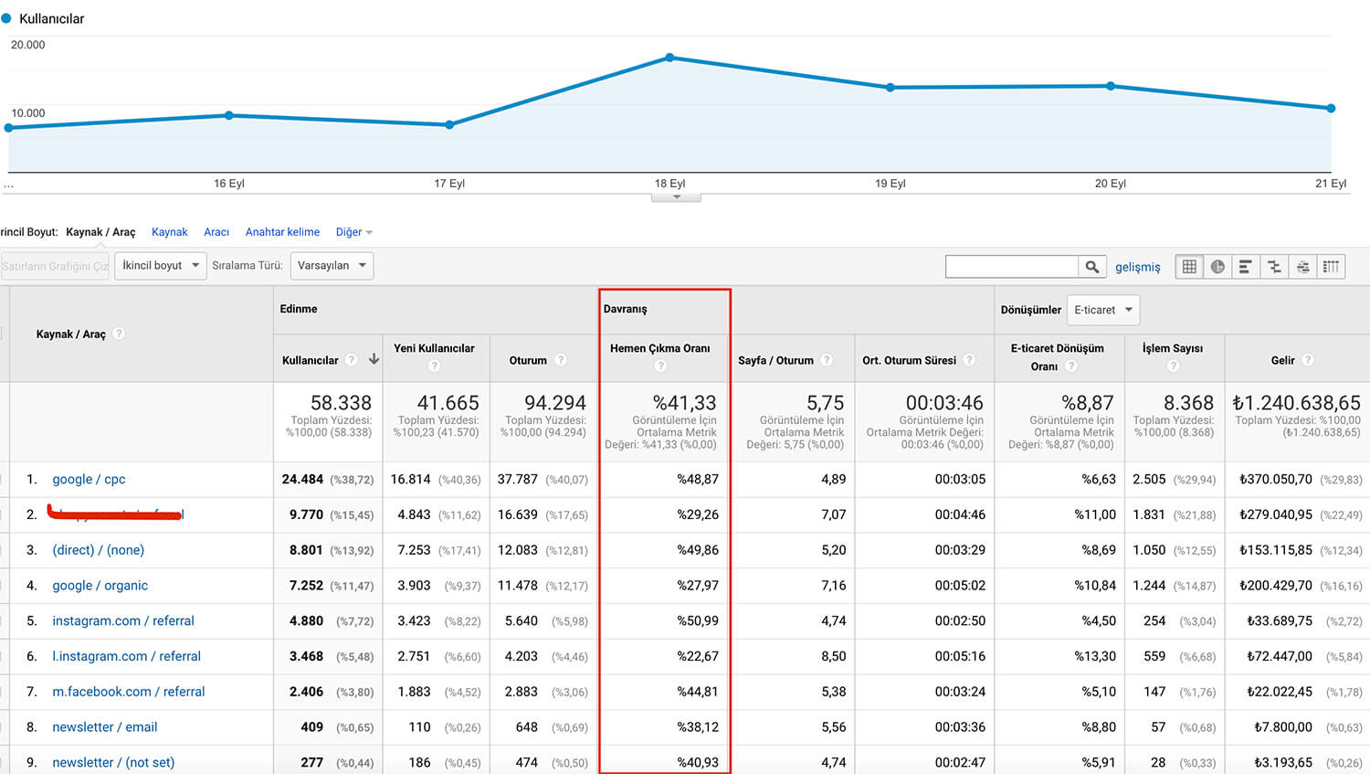This screenshot has height=774, width=1370.
Task: Click the chart collapse handle below 18 Eyl
Action: [676, 197]
